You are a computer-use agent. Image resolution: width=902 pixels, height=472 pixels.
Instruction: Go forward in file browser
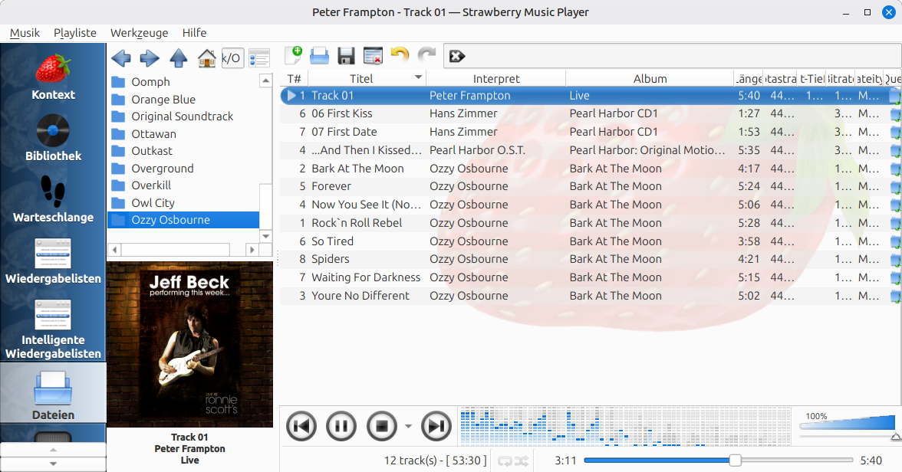point(150,58)
